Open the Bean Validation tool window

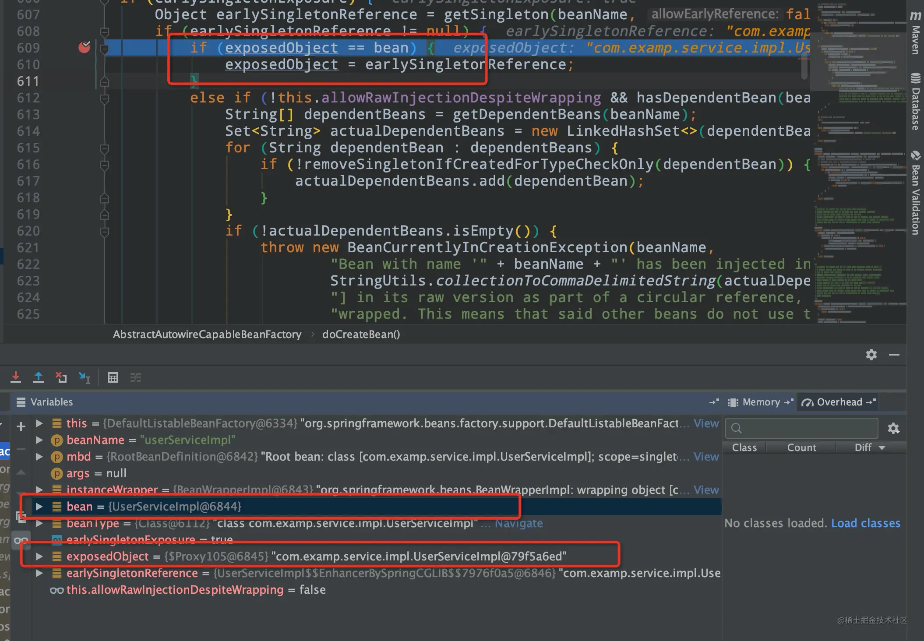click(x=915, y=193)
